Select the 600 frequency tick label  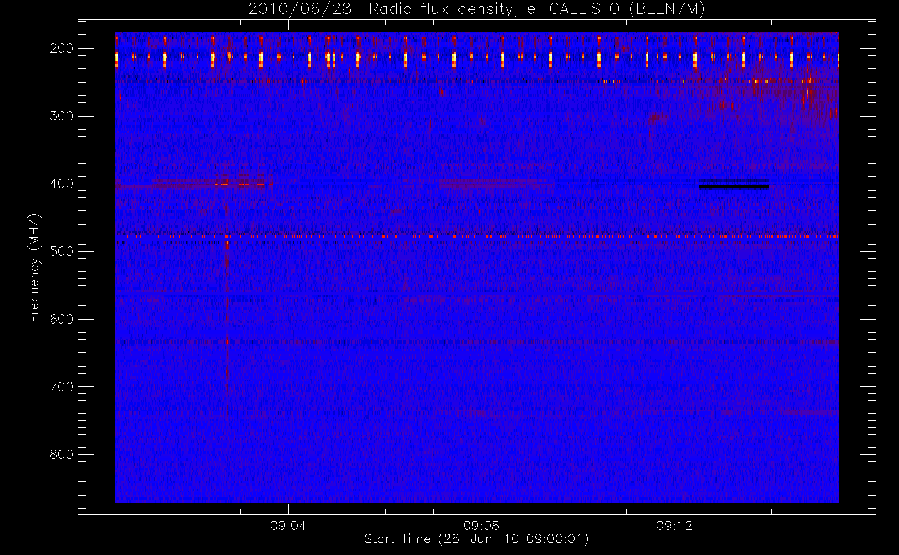(62, 319)
